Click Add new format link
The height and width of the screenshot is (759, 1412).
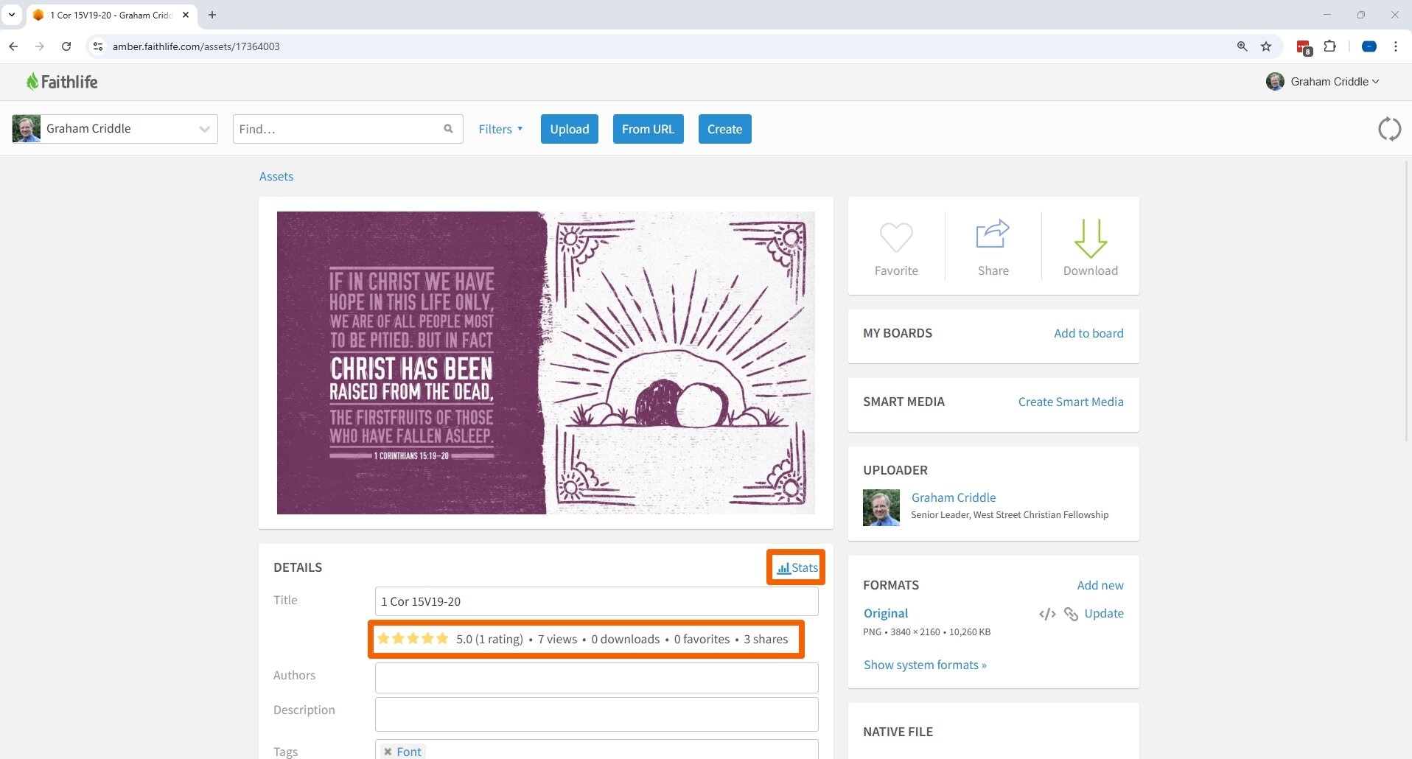tap(1100, 585)
